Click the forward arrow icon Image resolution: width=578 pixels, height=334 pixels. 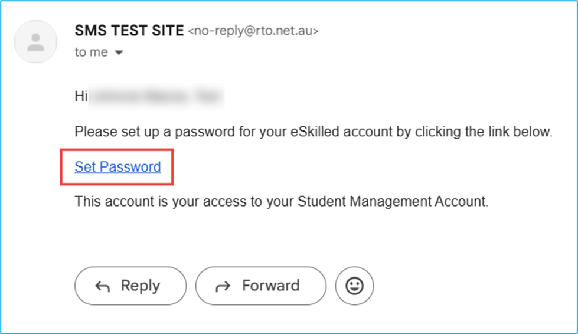[223, 286]
